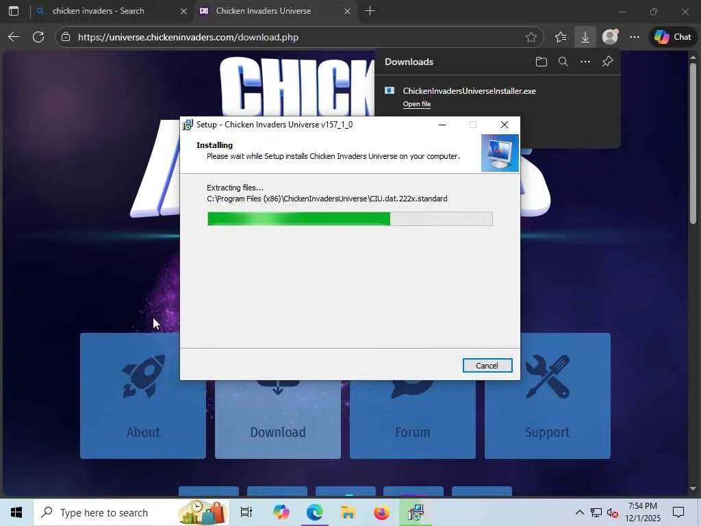Image resolution: width=701 pixels, height=526 pixels.
Task: Open Task View on taskbar
Action: (246, 512)
